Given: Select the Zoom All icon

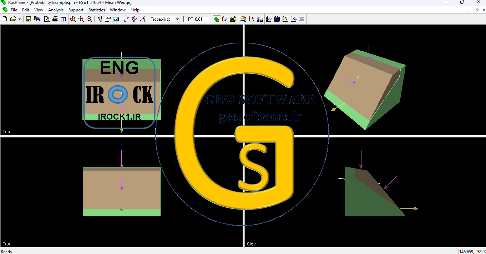Looking at the screenshot, I should coord(73,19).
